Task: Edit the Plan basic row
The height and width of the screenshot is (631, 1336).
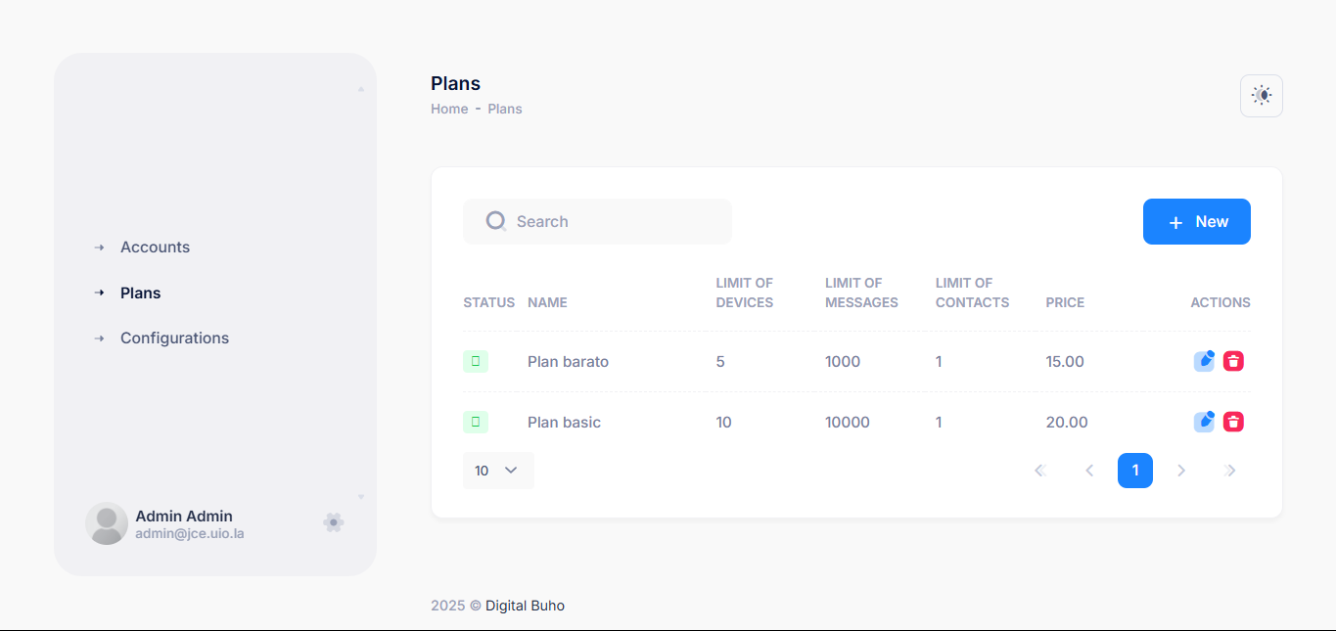Action: pos(1204,422)
